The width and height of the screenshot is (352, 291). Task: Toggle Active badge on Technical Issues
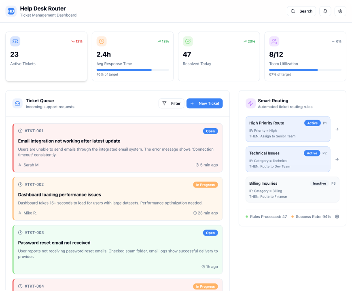click(312, 153)
